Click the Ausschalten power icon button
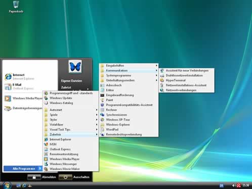 [65, 177]
